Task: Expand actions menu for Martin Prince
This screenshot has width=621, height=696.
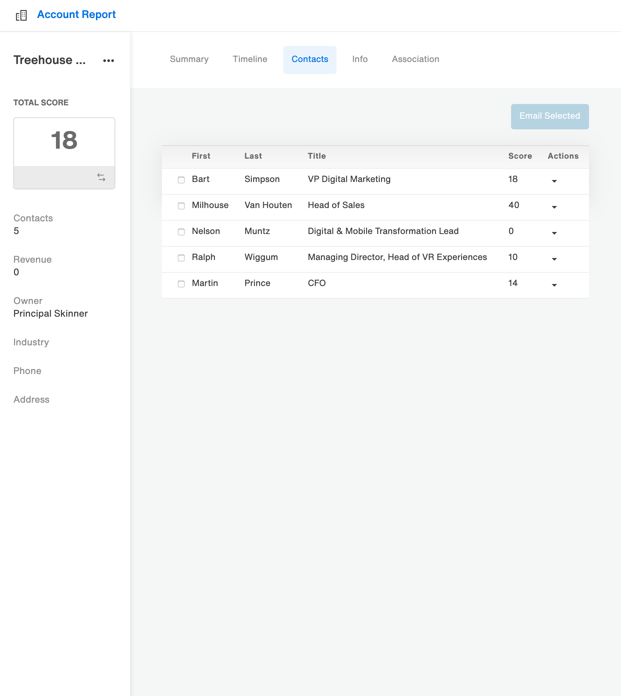Action: coord(554,285)
